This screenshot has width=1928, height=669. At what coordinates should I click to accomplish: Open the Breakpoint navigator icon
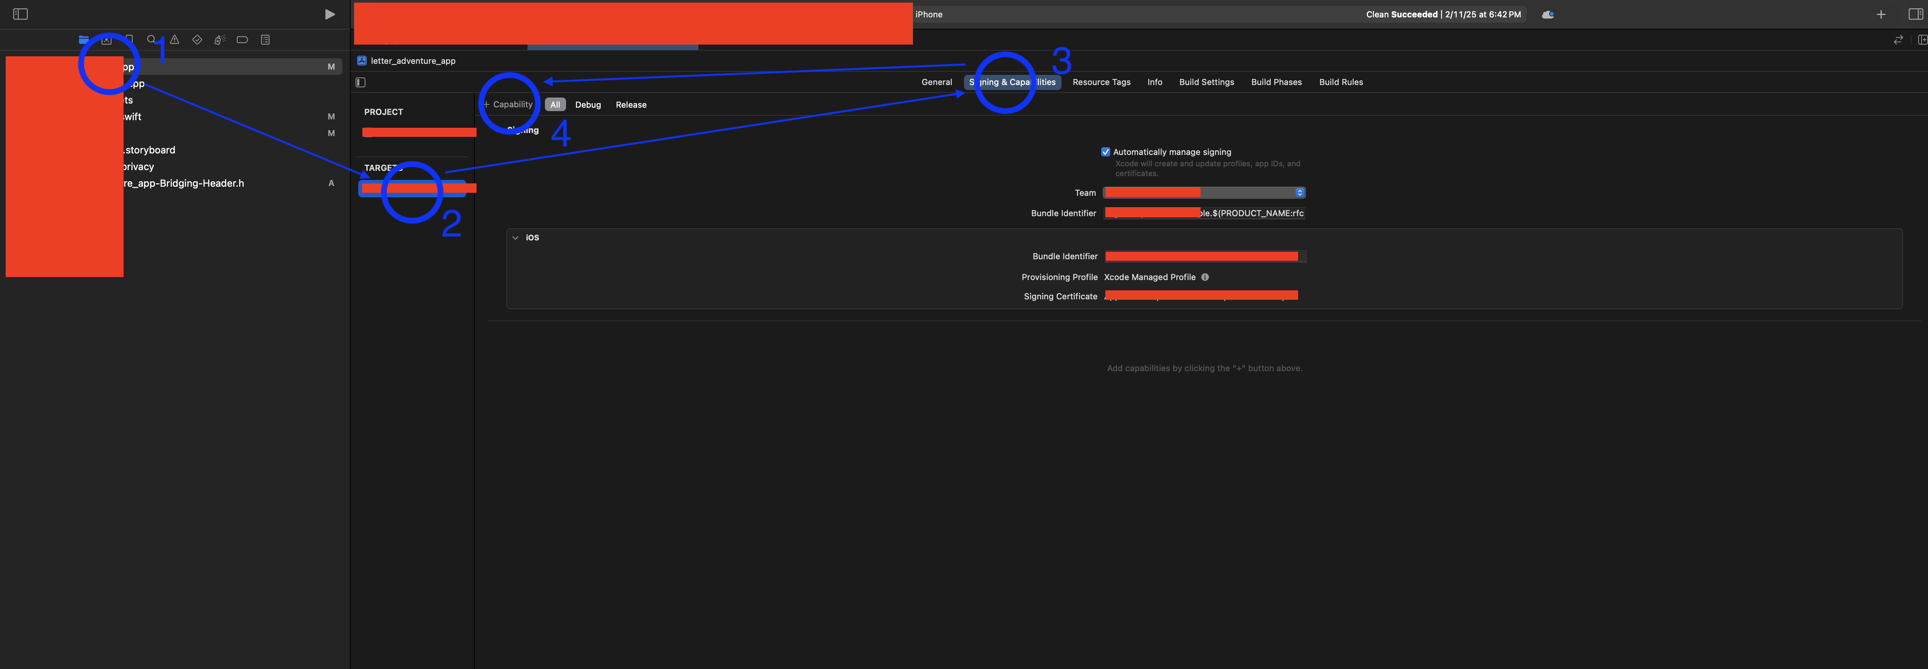[242, 40]
